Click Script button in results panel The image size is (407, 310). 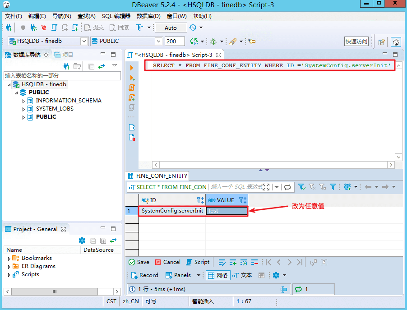tap(198, 262)
